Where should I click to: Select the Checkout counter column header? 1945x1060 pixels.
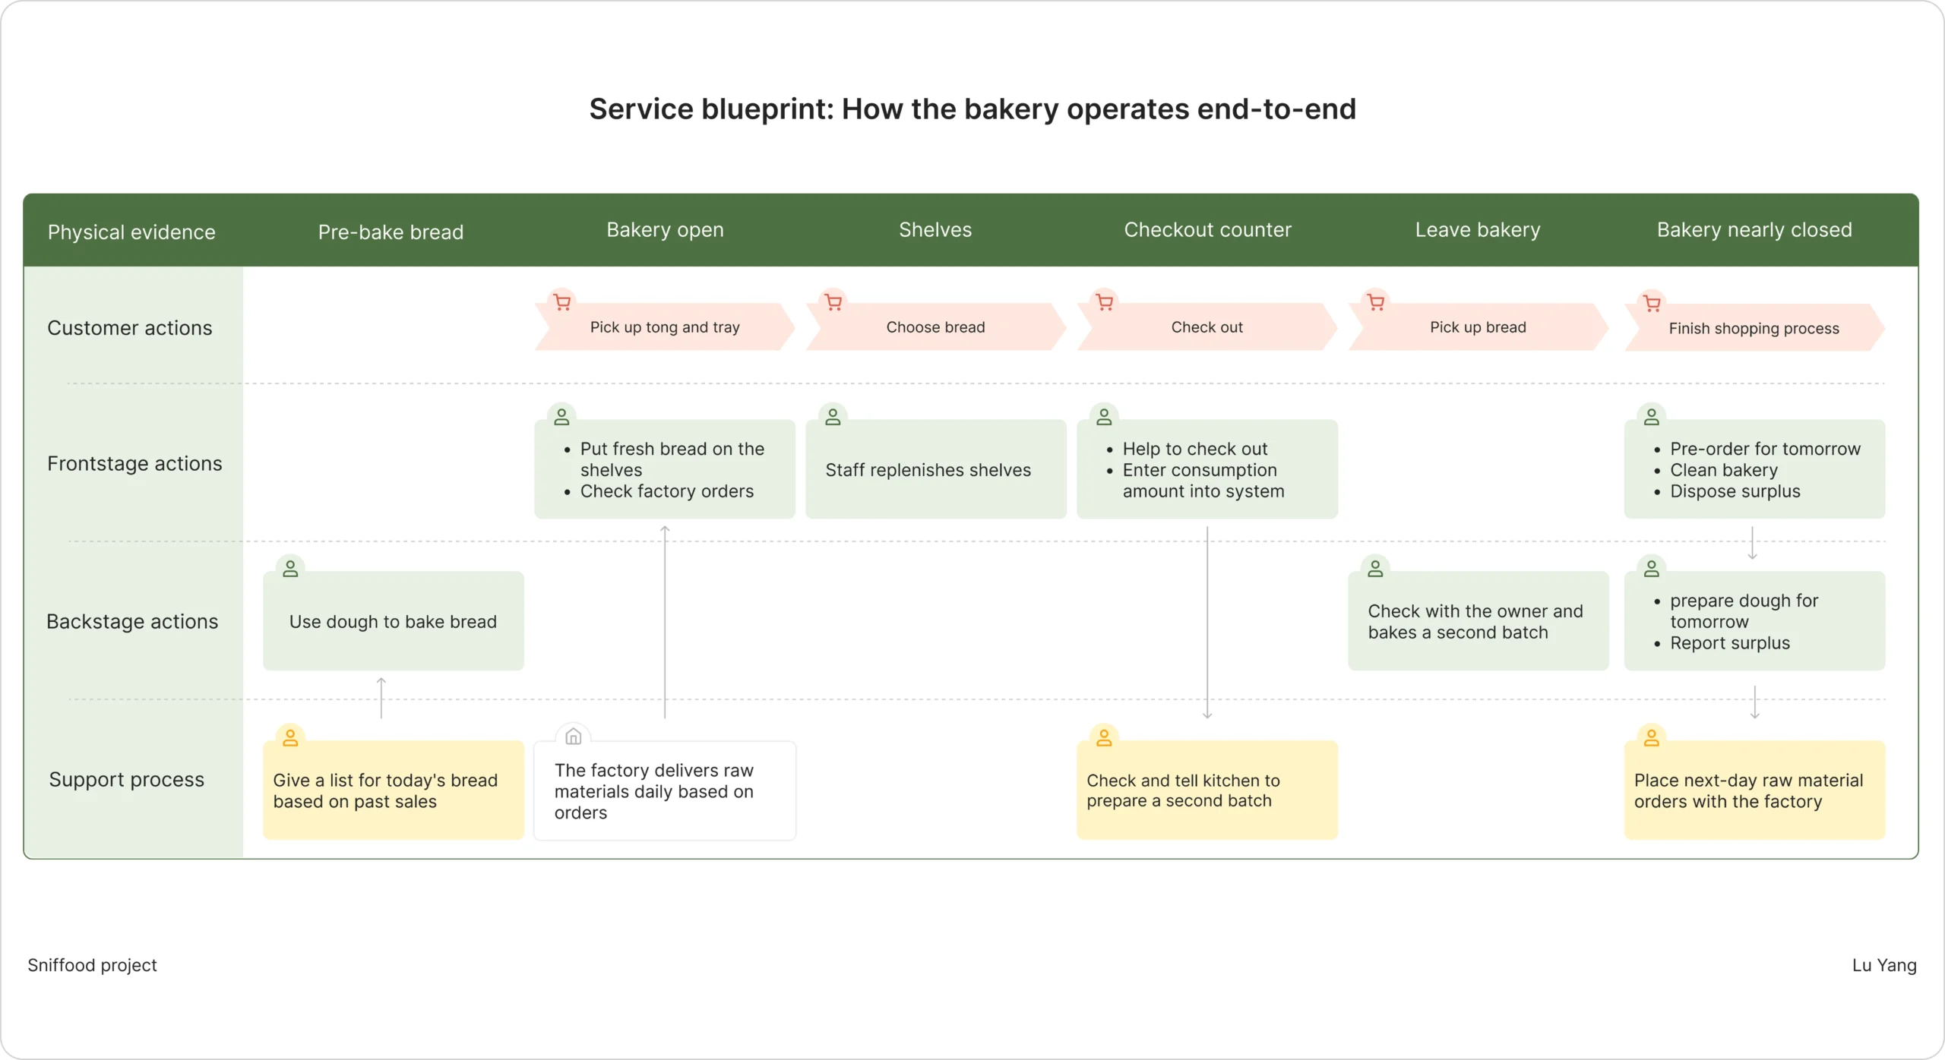coord(1207,229)
